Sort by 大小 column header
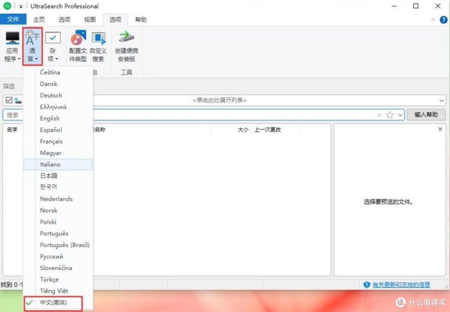Screen dimensions: 450x312 click(x=243, y=129)
